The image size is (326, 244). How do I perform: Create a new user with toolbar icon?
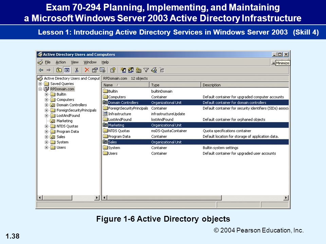point(123,70)
